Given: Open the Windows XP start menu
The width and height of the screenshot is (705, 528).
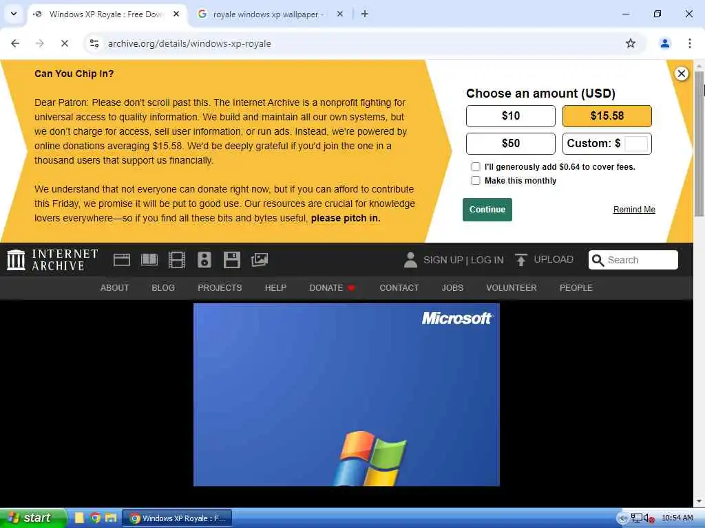Looking at the screenshot, I should [32, 518].
